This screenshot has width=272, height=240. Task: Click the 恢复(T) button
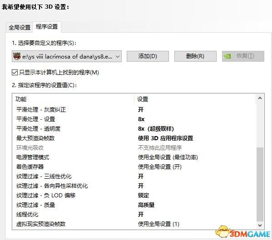point(243,56)
